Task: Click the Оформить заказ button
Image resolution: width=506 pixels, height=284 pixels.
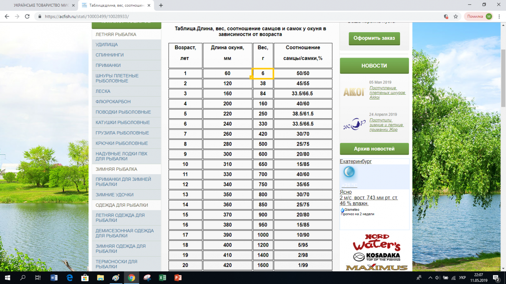Action: [x=374, y=38]
